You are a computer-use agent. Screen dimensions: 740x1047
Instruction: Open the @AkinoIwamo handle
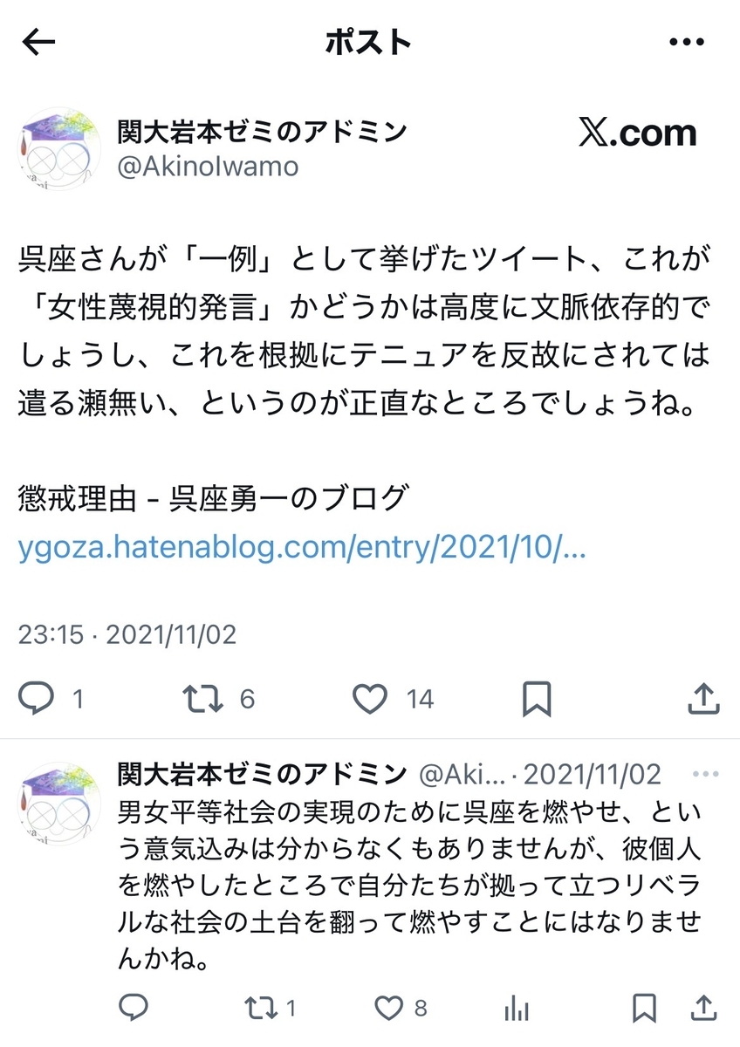coord(208,166)
